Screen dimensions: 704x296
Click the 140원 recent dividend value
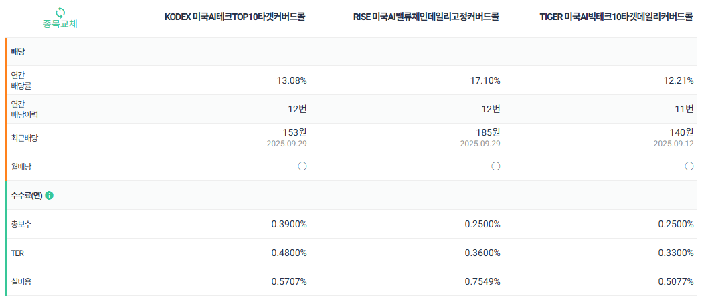[x=681, y=132]
